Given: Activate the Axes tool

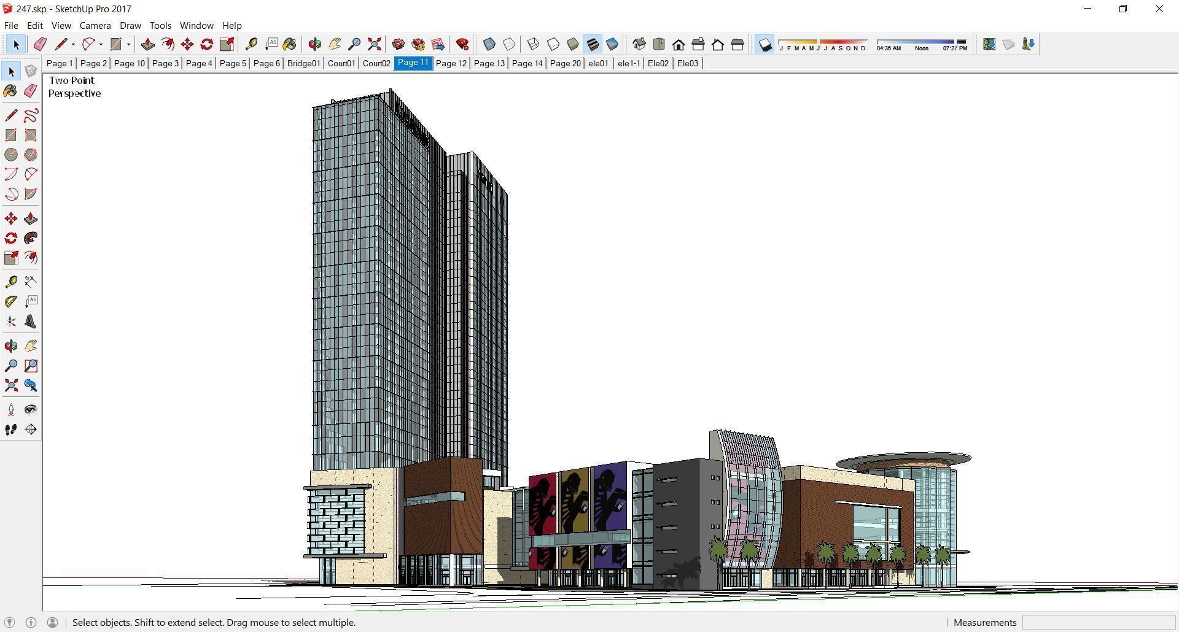Looking at the screenshot, I should [x=11, y=321].
